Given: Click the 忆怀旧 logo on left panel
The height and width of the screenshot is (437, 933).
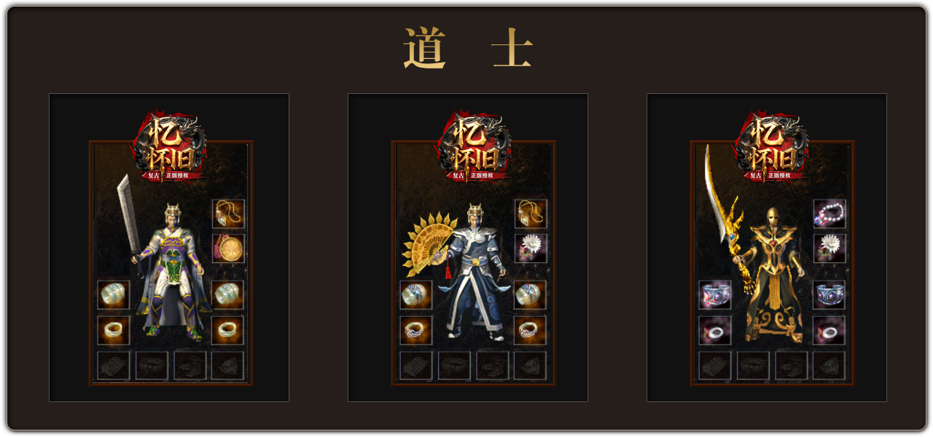Looking at the screenshot, I should [x=171, y=146].
